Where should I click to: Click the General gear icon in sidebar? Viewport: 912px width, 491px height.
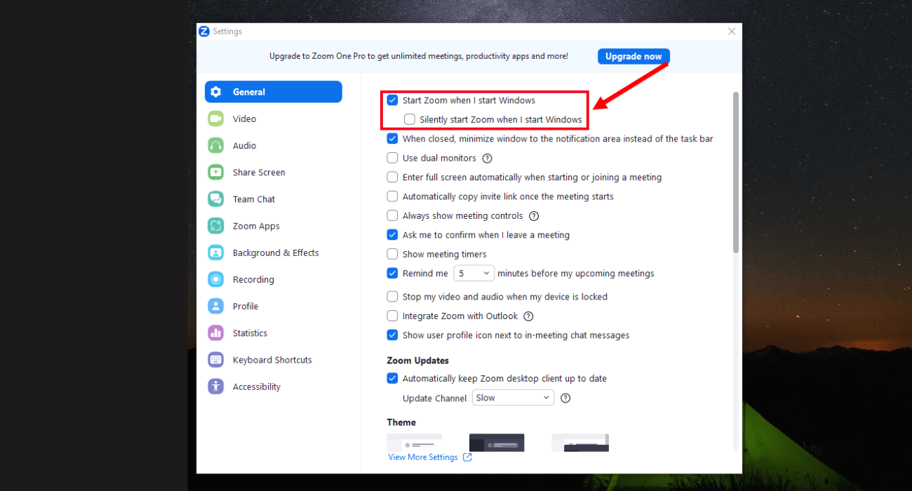pos(216,92)
